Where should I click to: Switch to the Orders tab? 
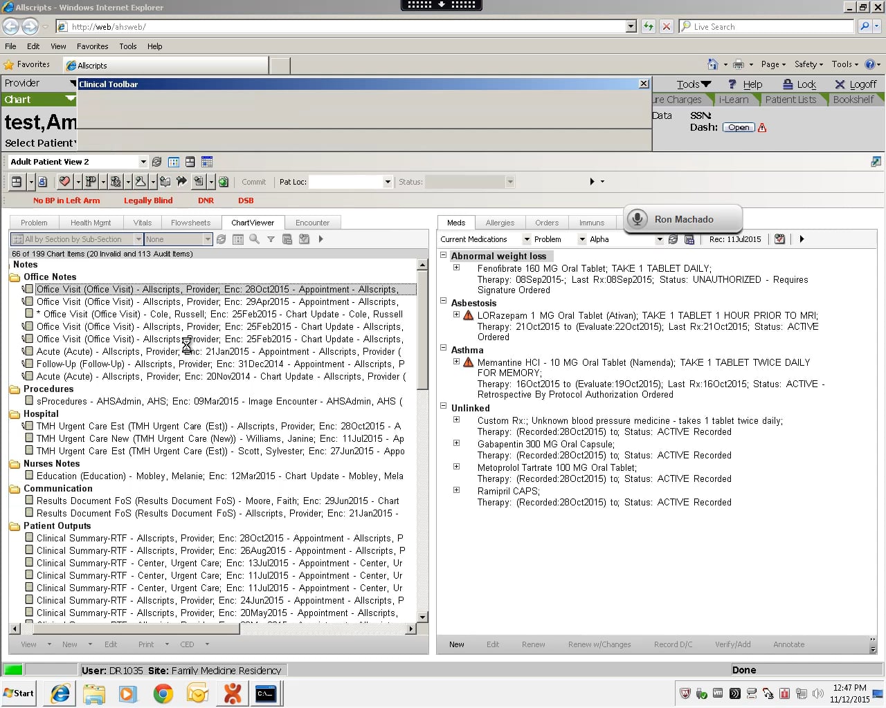click(x=547, y=223)
